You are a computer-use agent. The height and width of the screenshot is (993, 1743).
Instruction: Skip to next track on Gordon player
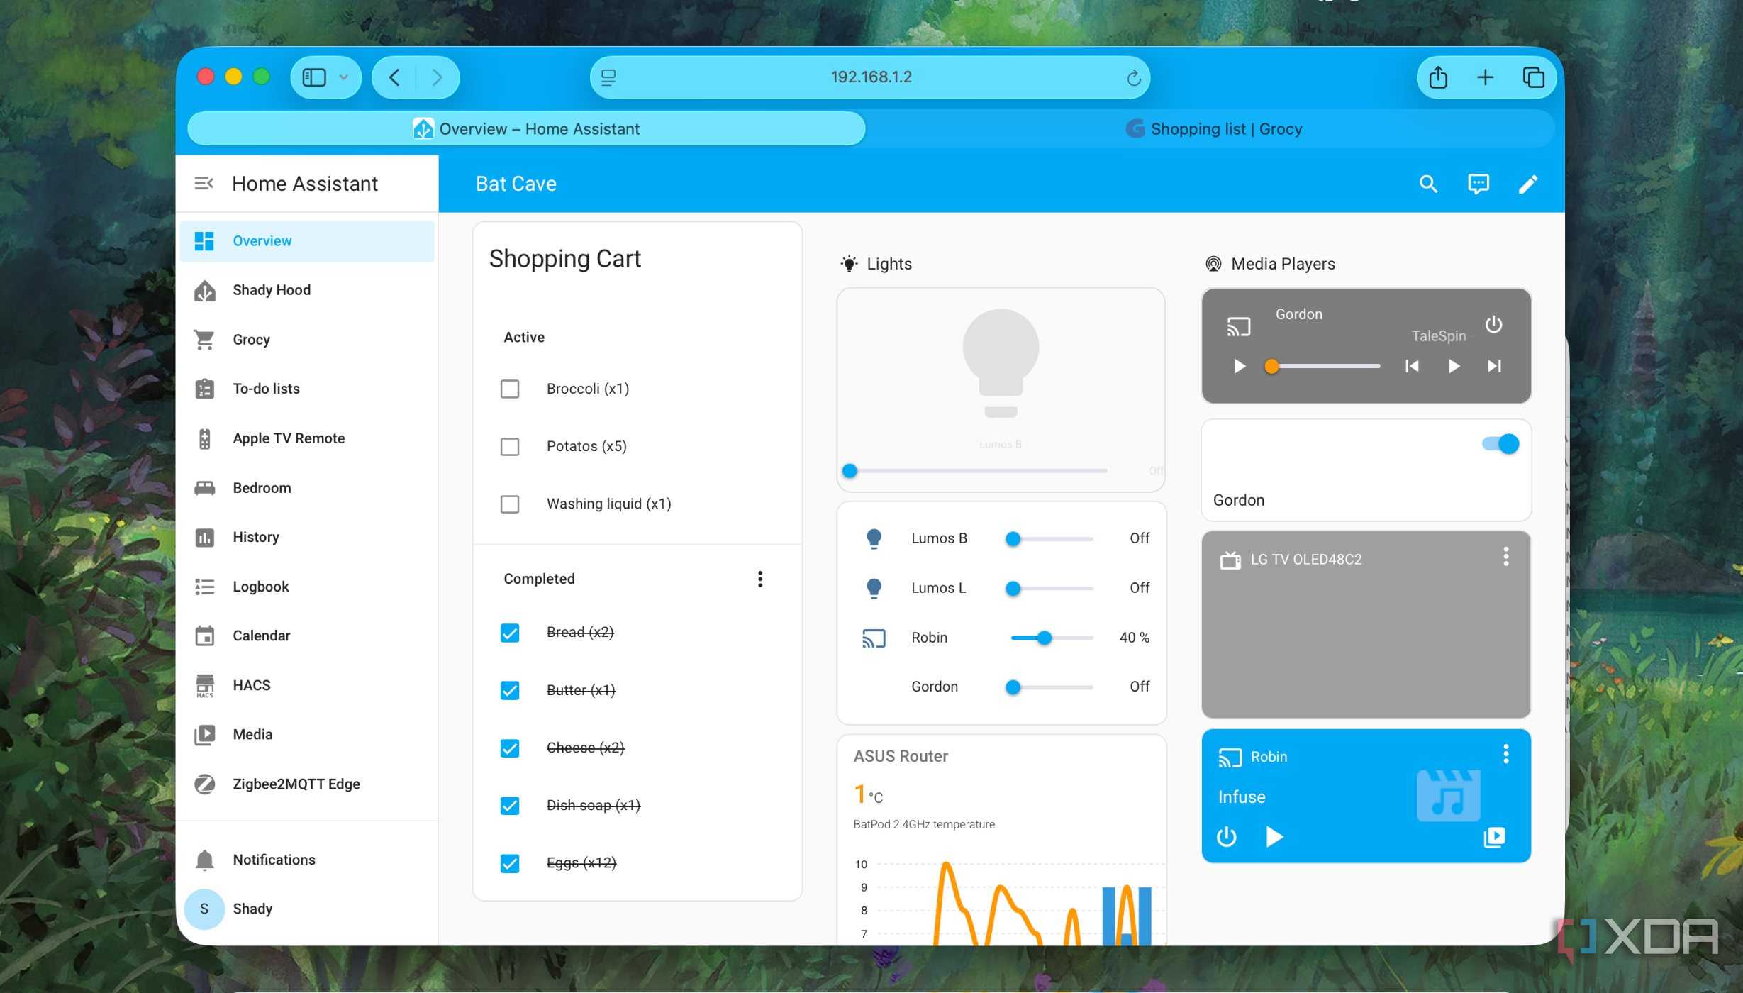pyautogui.click(x=1494, y=366)
